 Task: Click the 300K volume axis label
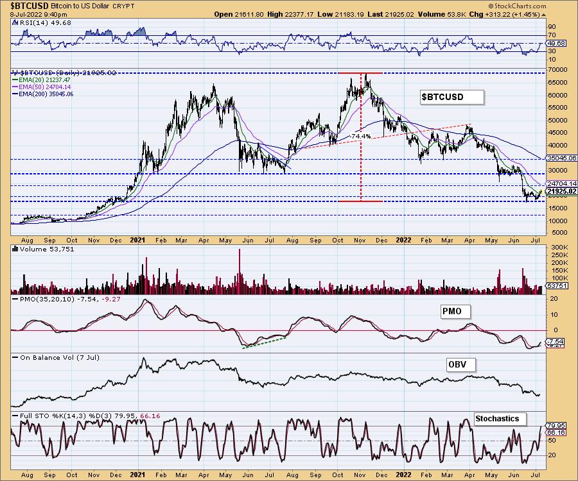coord(559,248)
